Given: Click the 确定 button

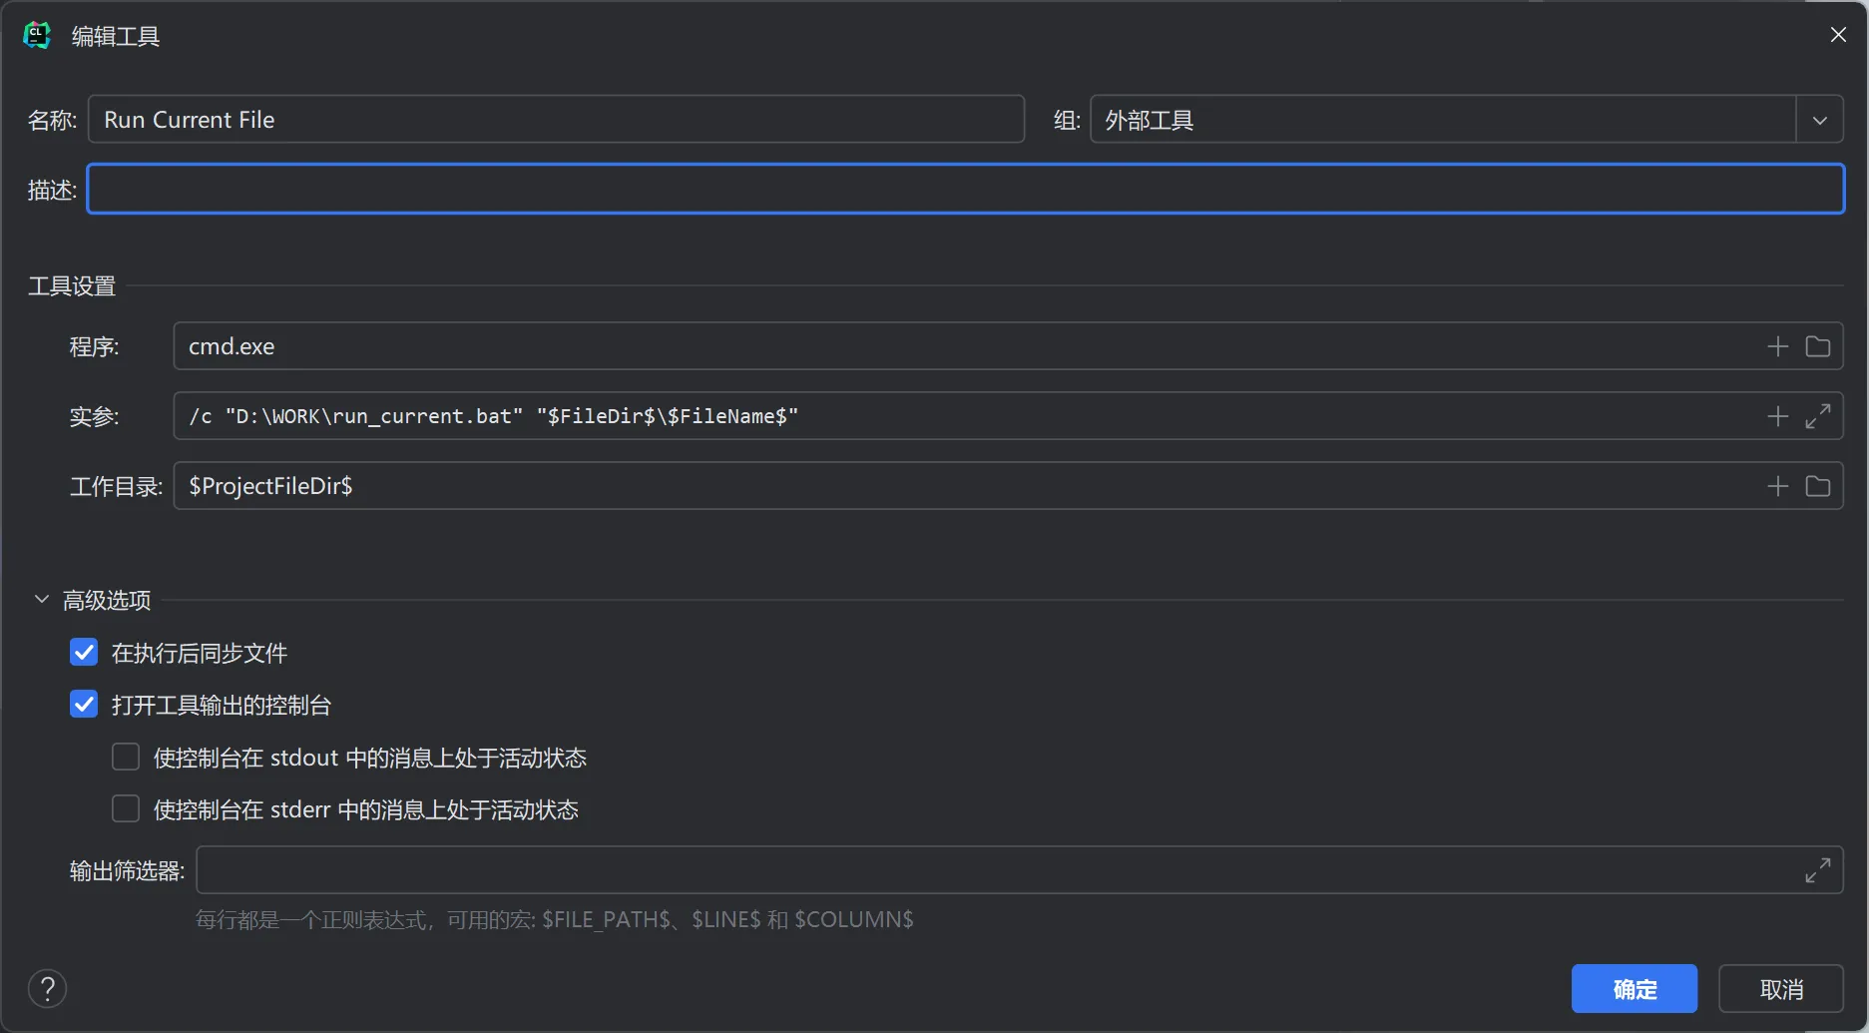Looking at the screenshot, I should tap(1634, 989).
